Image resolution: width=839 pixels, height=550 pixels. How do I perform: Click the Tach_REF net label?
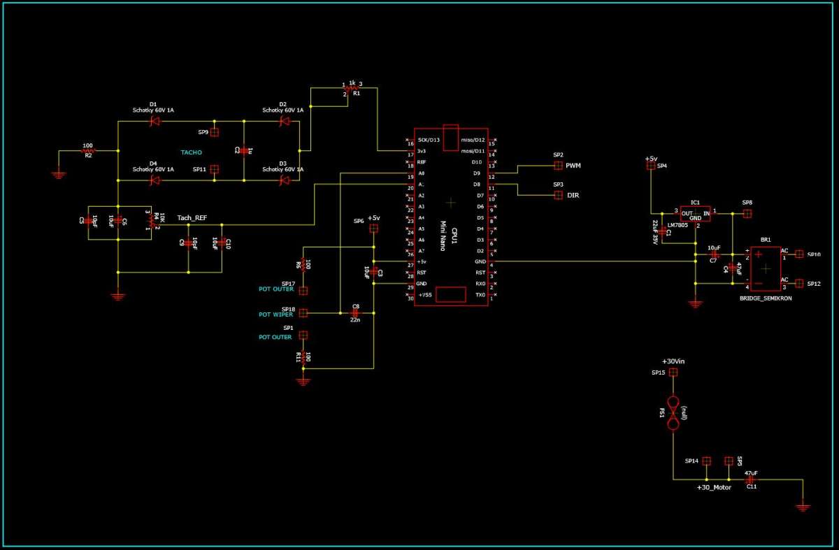[192, 218]
